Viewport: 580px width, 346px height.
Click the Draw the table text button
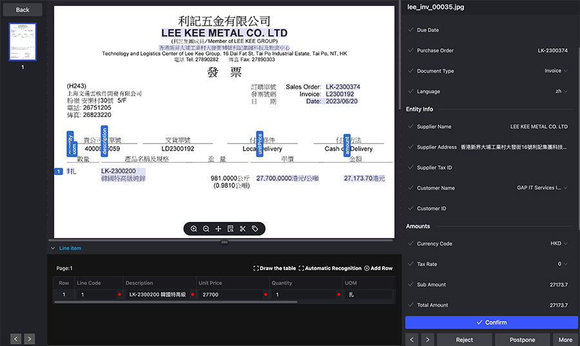pyautogui.click(x=278, y=268)
